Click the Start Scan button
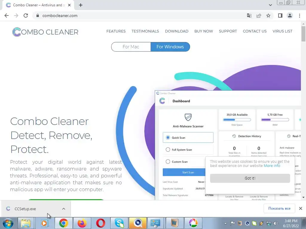306x229 pixels. [184, 172]
